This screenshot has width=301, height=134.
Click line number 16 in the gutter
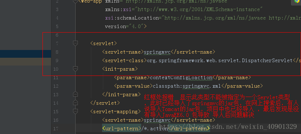click(56, 120)
